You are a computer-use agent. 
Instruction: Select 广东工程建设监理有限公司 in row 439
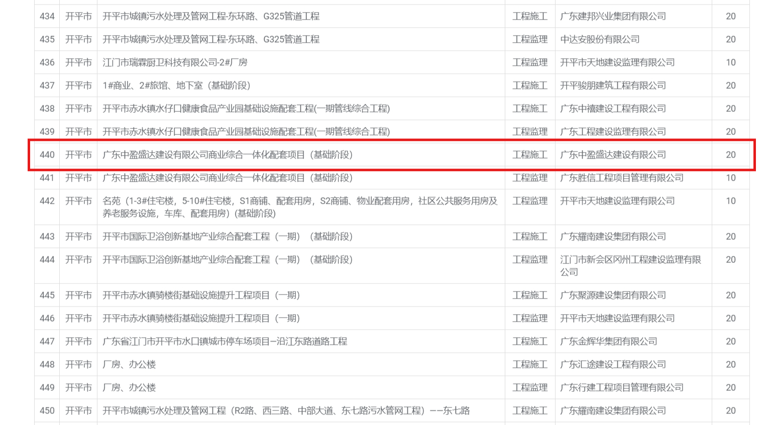coord(613,132)
